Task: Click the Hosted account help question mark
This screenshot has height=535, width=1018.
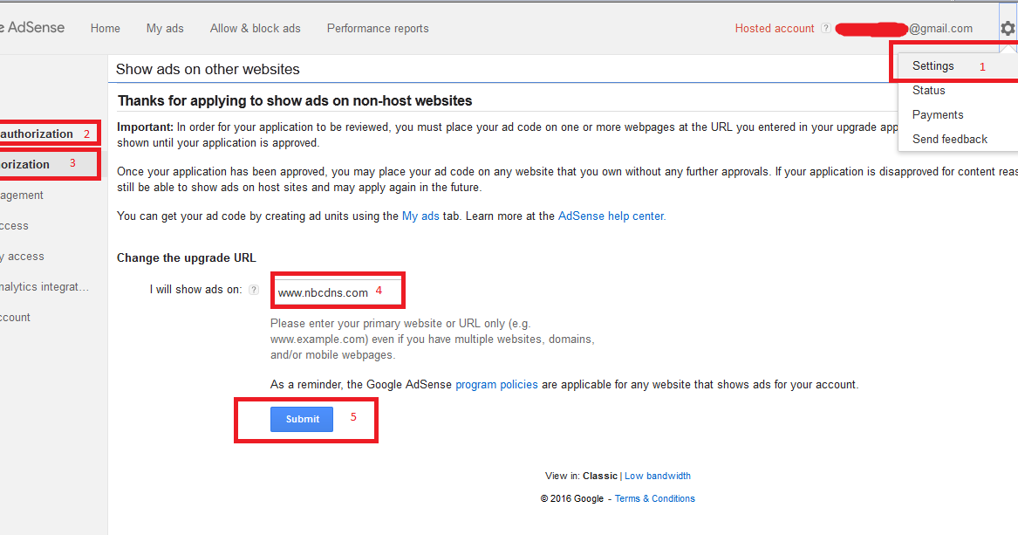Action: click(826, 28)
